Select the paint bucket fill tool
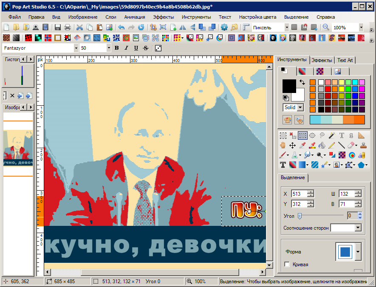 pos(322,145)
